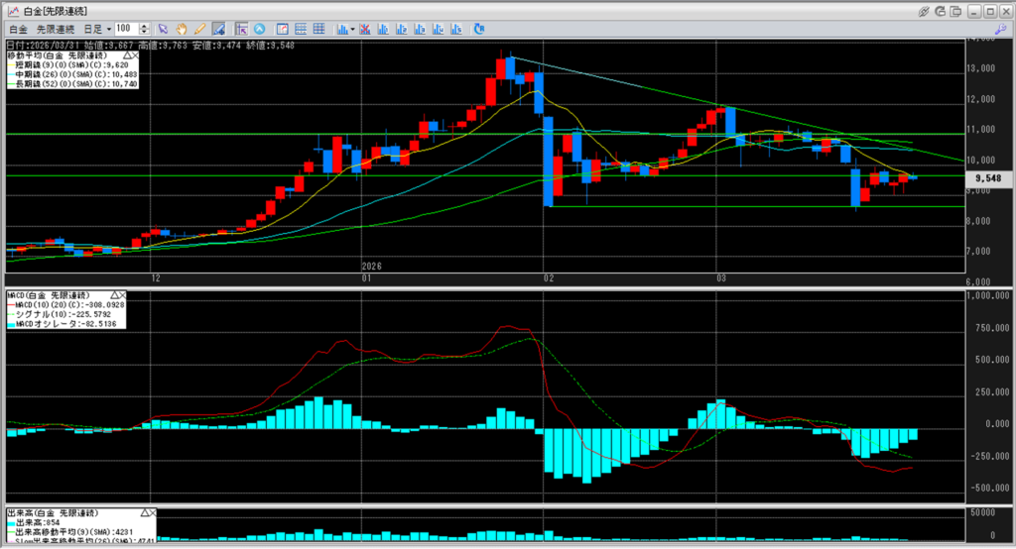The height and width of the screenshot is (549, 1016).
Task: Expand the chart type dropdown arrow
Action: [x=353, y=29]
